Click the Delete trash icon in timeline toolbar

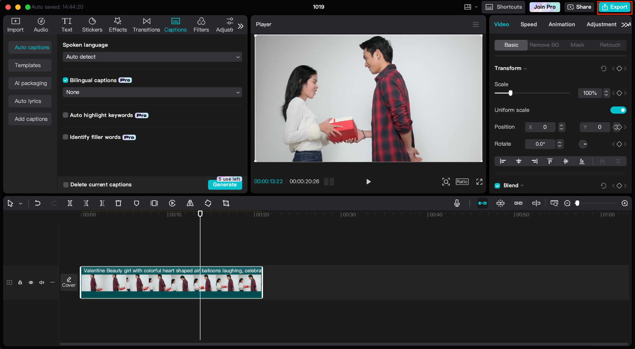(118, 203)
